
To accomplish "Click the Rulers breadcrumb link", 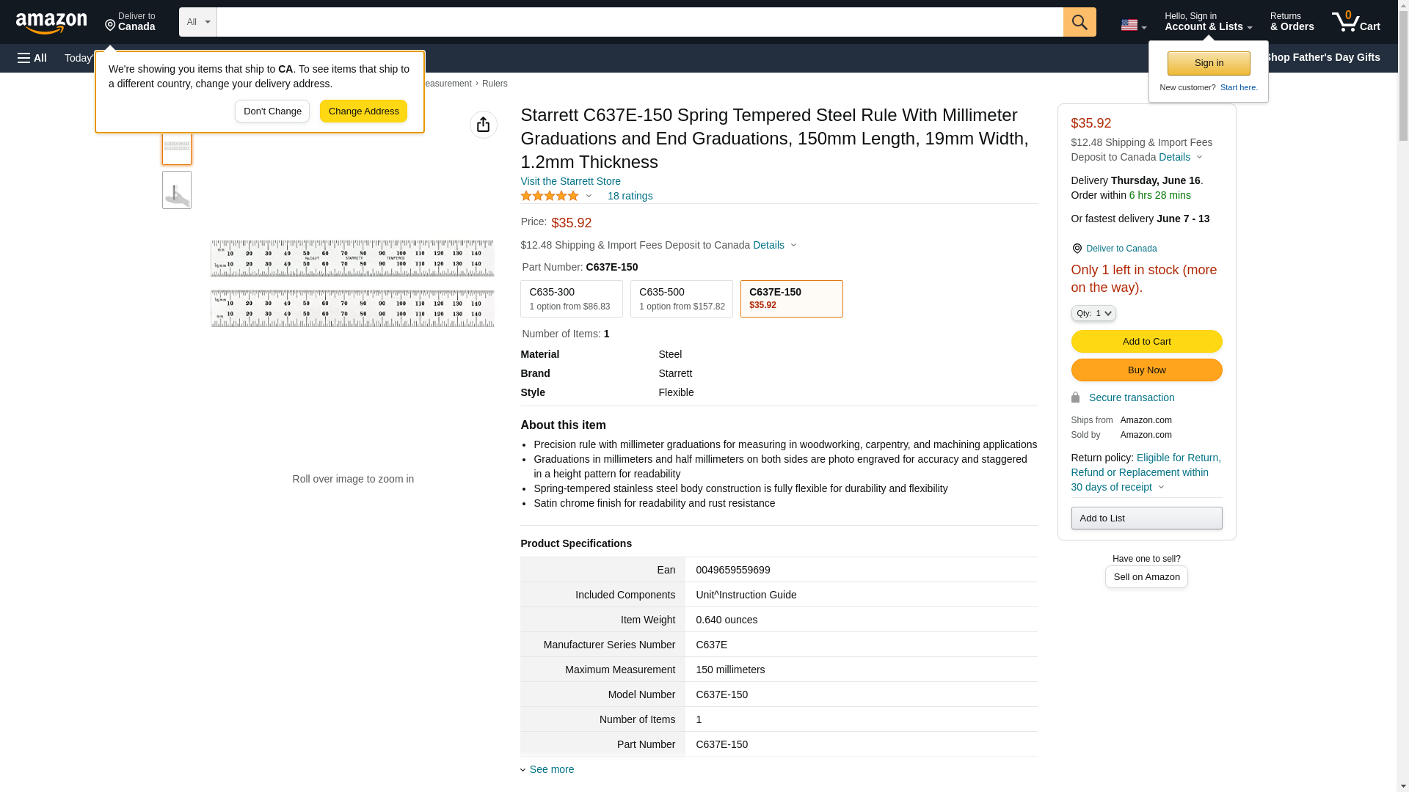I will 494,84.
